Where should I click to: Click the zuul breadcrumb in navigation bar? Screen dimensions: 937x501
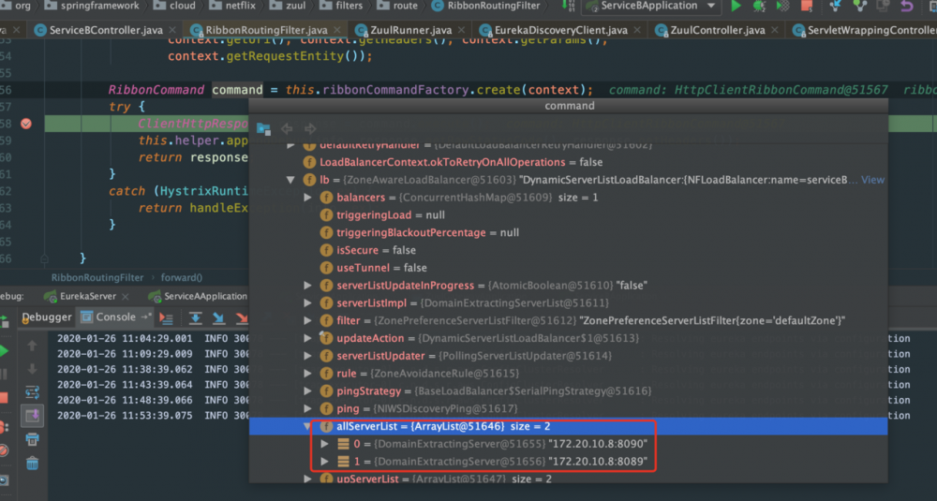click(288, 6)
